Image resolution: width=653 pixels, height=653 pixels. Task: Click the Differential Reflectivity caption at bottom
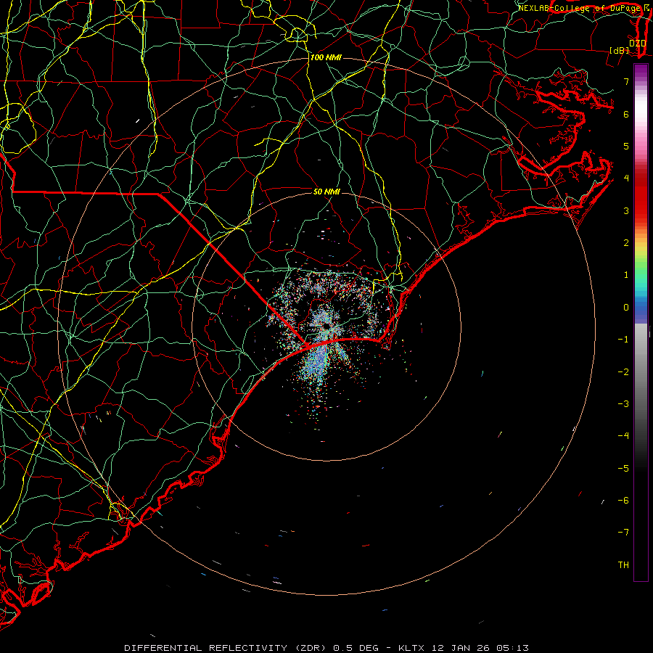click(x=326, y=648)
